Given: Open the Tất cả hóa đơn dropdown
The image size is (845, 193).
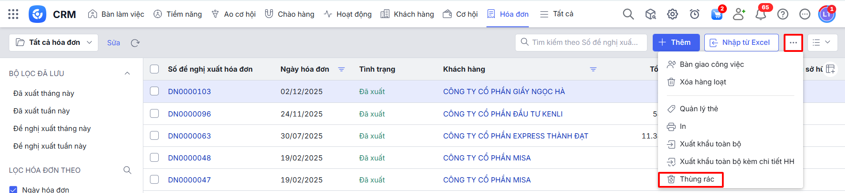Looking at the screenshot, I should pyautogui.click(x=54, y=43).
